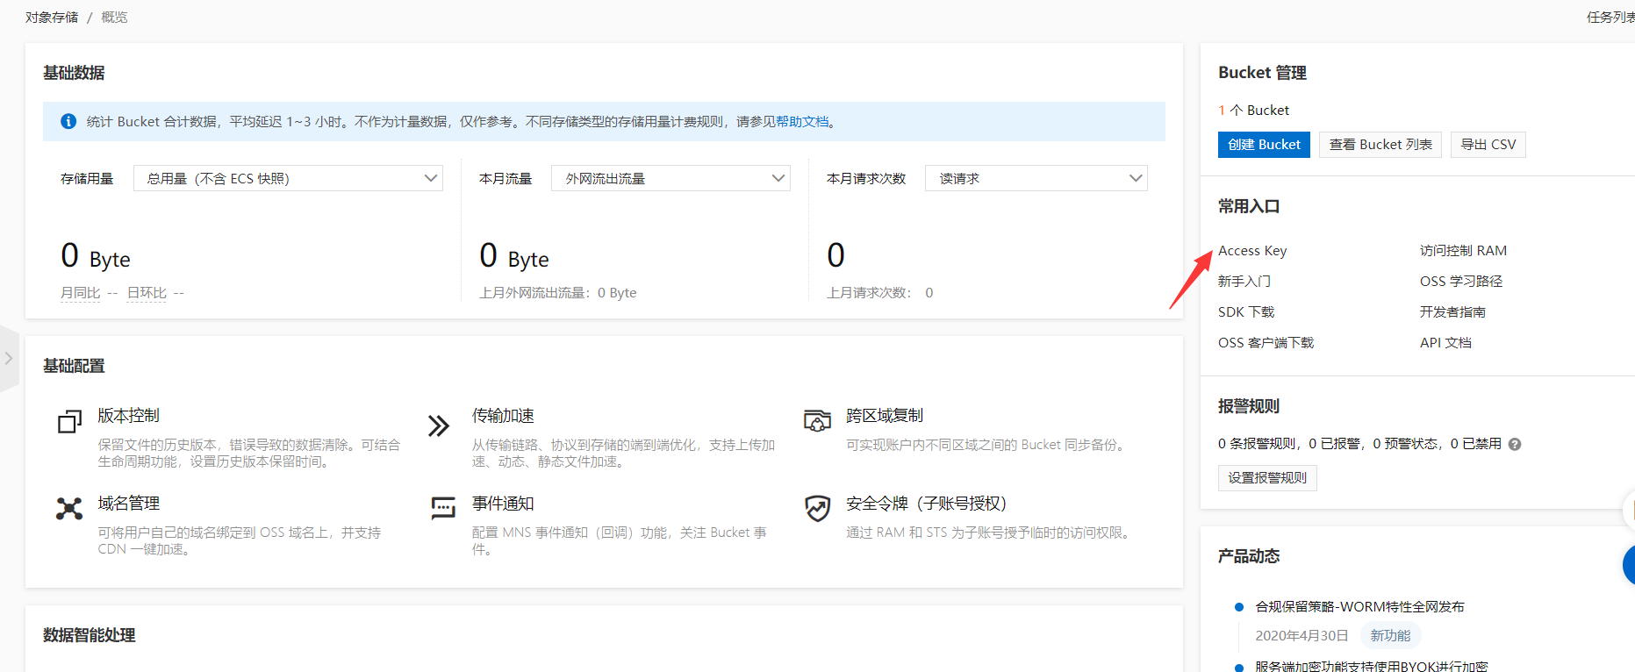
Task: Click the 版本控制 title
Action: pos(129,416)
